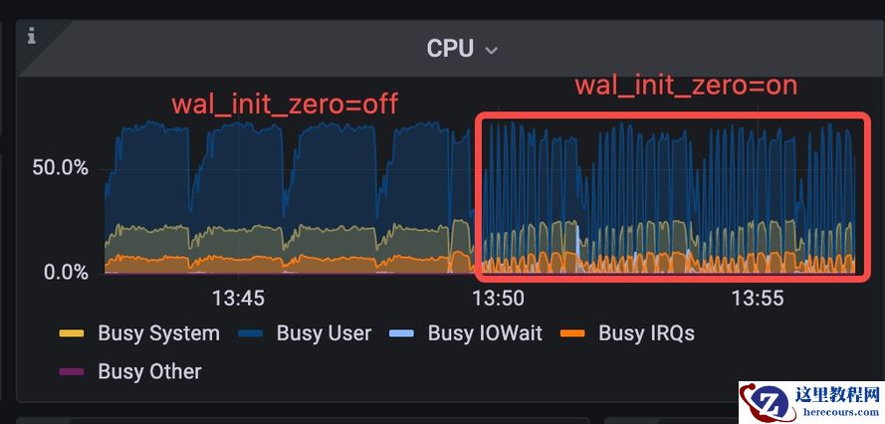
Task: Click the 13:55 time axis label
Action: tap(757, 298)
